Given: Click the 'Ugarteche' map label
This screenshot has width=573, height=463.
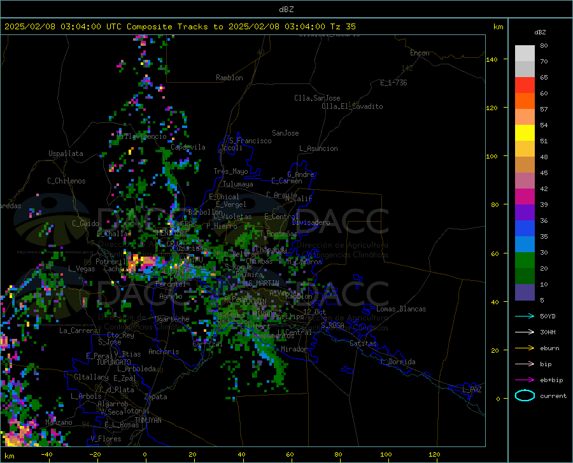Looking at the screenshot, I should (x=172, y=319).
